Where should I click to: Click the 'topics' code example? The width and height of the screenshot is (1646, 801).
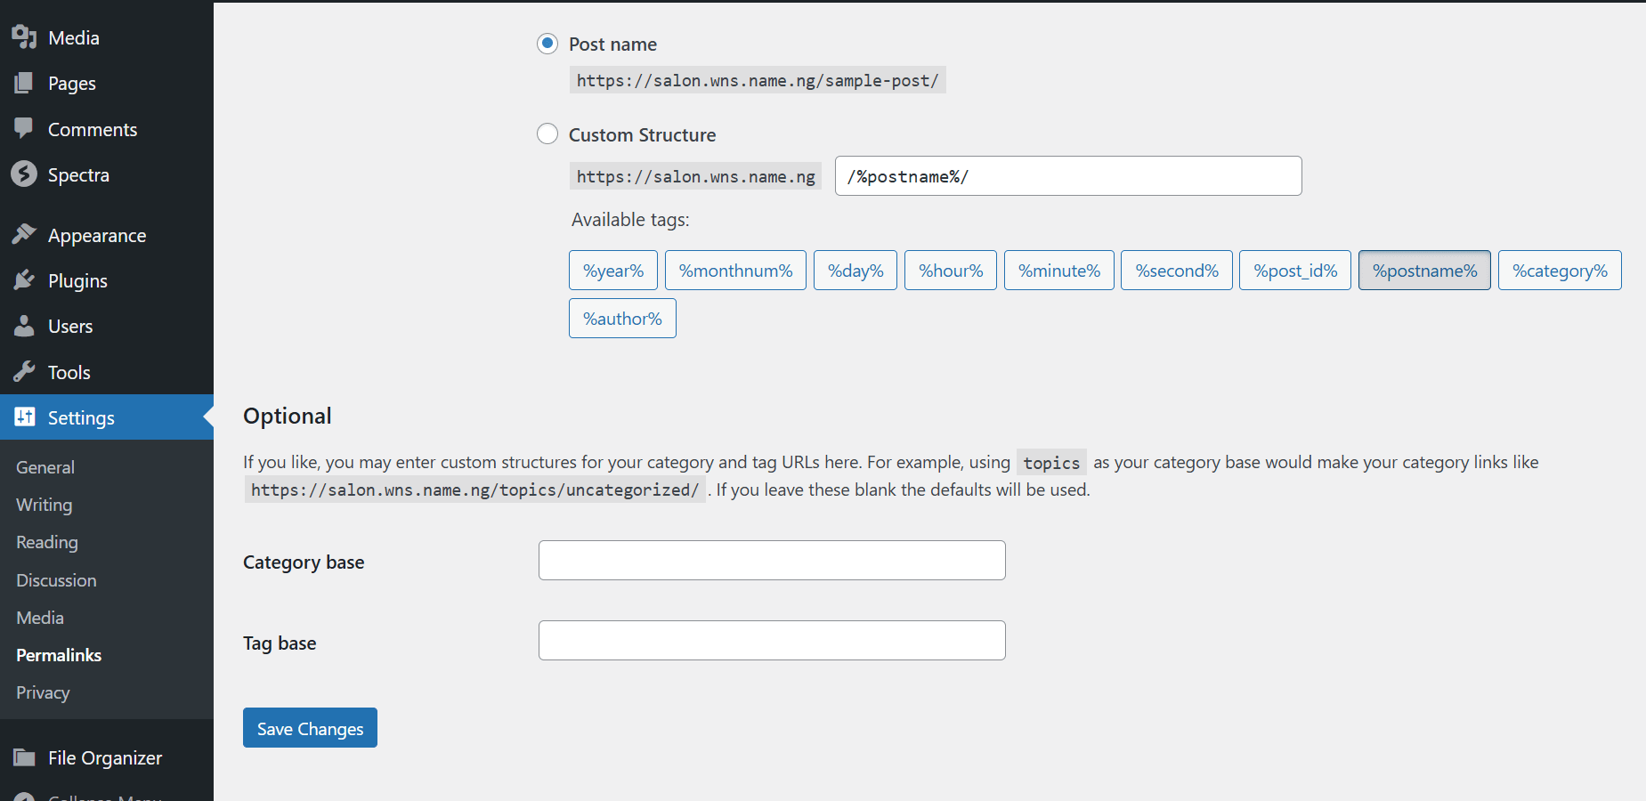coord(1051,462)
